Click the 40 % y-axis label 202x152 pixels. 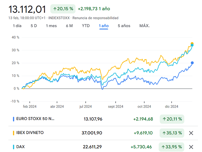16,37
